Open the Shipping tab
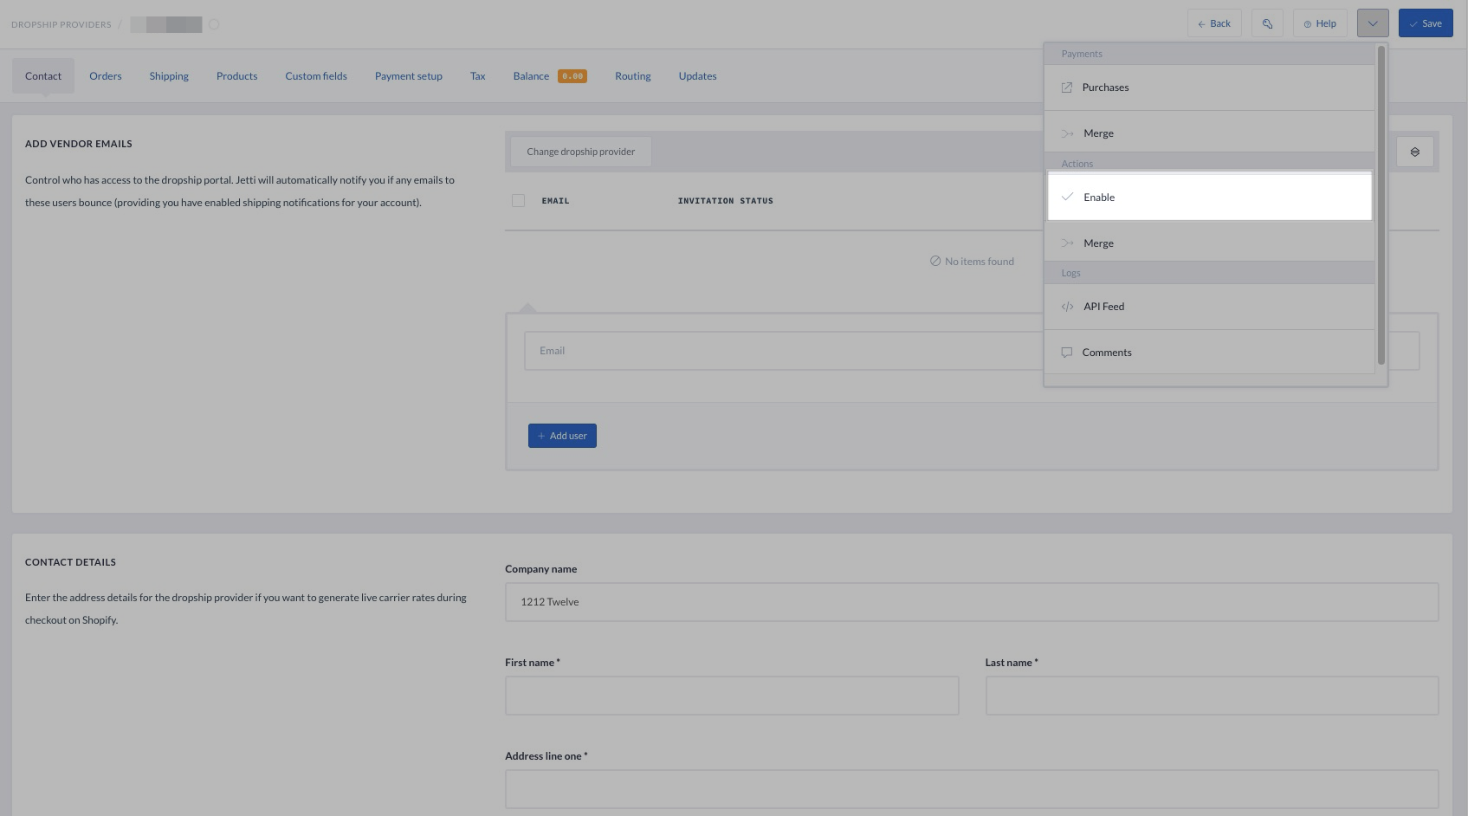The image size is (1468, 816). pos(169,76)
